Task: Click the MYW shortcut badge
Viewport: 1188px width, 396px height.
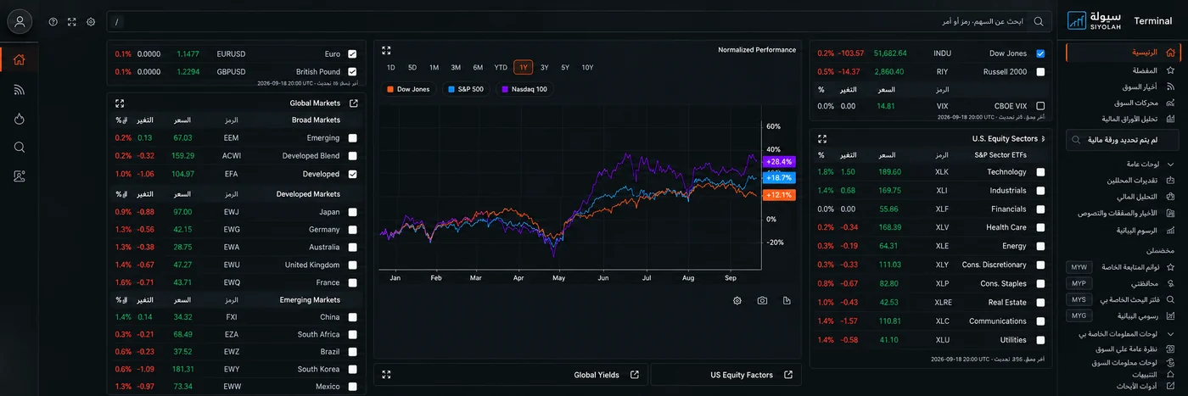Action: [1079, 267]
